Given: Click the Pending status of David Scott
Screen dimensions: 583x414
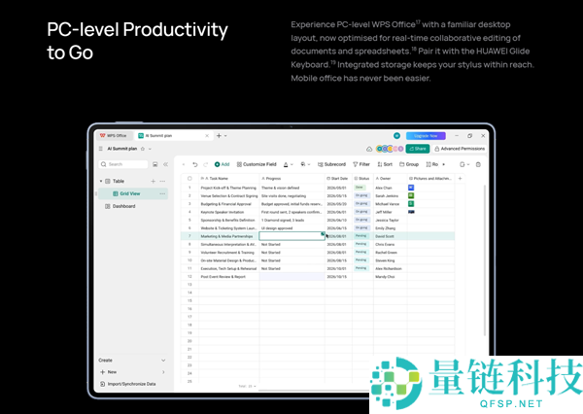Looking at the screenshot, I should click(x=361, y=236).
